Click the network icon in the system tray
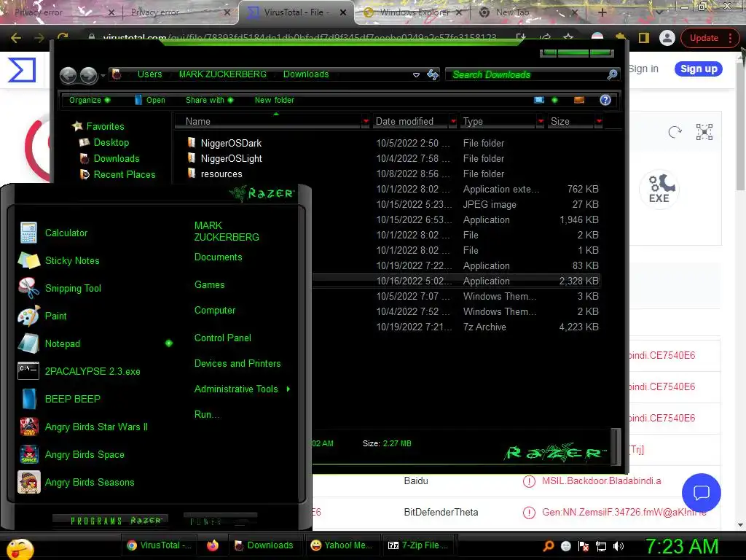 click(601, 546)
